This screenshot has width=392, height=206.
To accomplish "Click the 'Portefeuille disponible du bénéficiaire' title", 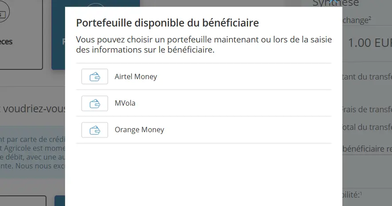I will tap(167, 23).
